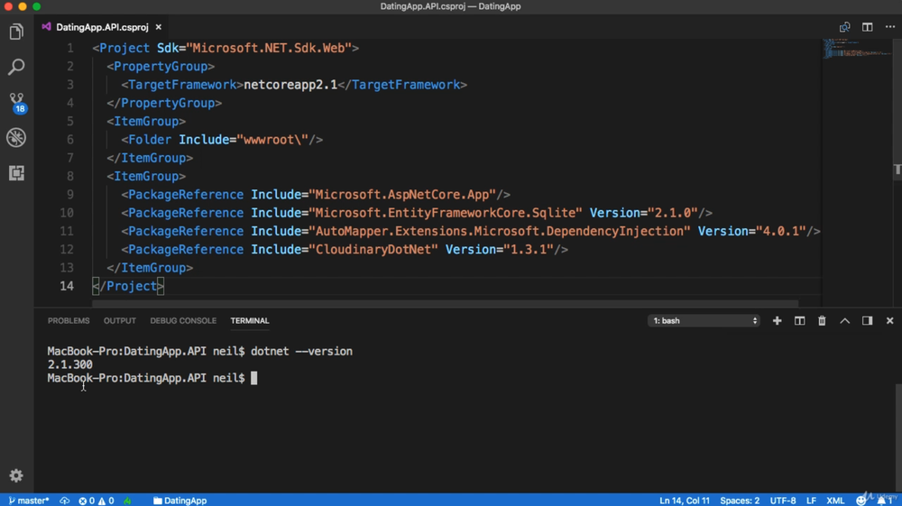Select the DatingApp.API.csproj editor tab
Image resolution: width=902 pixels, height=506 pixels.
102,27
